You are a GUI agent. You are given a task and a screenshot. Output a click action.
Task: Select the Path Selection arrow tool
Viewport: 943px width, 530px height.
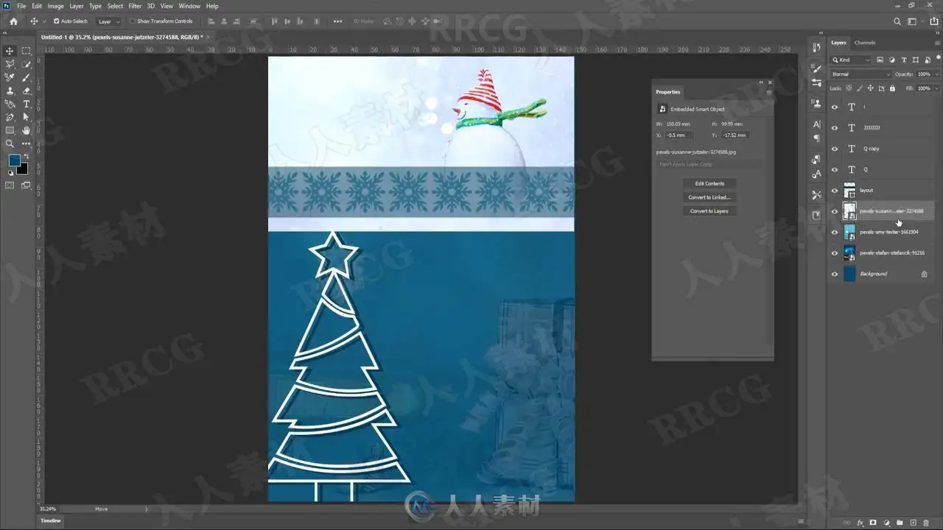27,117
